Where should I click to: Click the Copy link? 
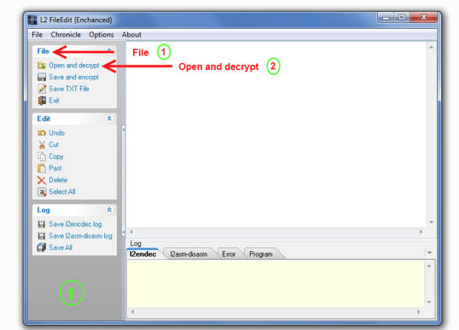pyautogui.click(x=56, y=156)
